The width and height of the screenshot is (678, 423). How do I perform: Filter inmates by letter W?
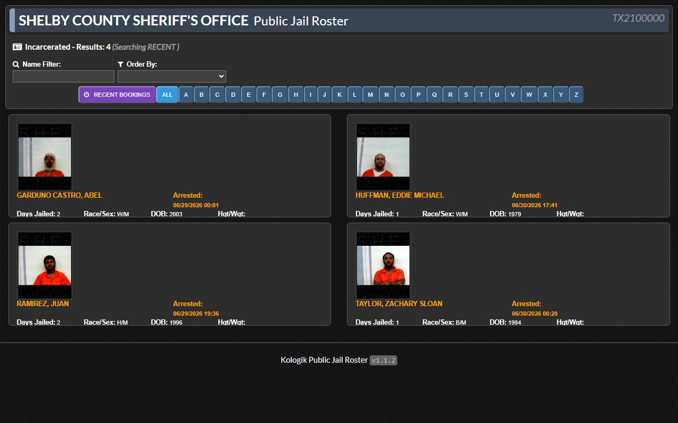pos(529,95)
